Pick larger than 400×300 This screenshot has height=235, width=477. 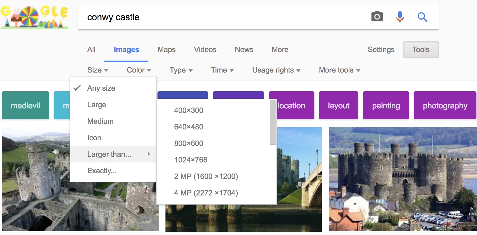[213, 110]
